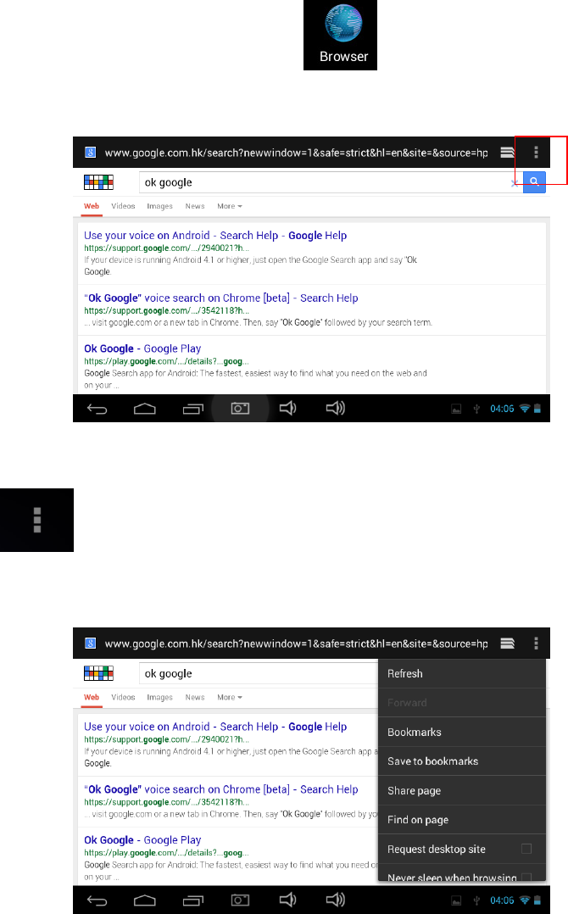Tap volume up icon in menu-open screenshot
The image size is (568, 914).
pos(336,900)
